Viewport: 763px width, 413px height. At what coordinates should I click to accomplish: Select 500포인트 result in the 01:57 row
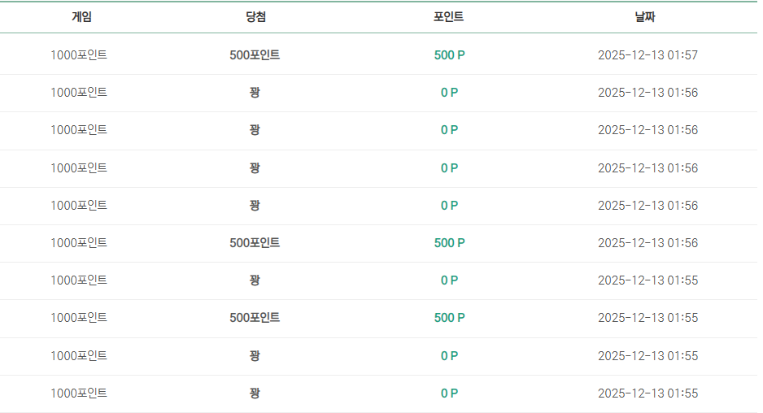(255, 55)
